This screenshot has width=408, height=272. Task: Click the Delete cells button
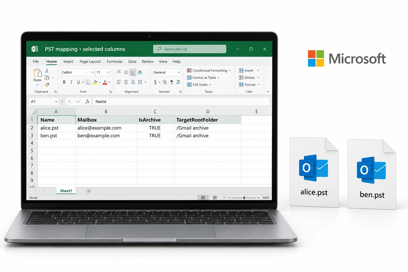point(249,78)
